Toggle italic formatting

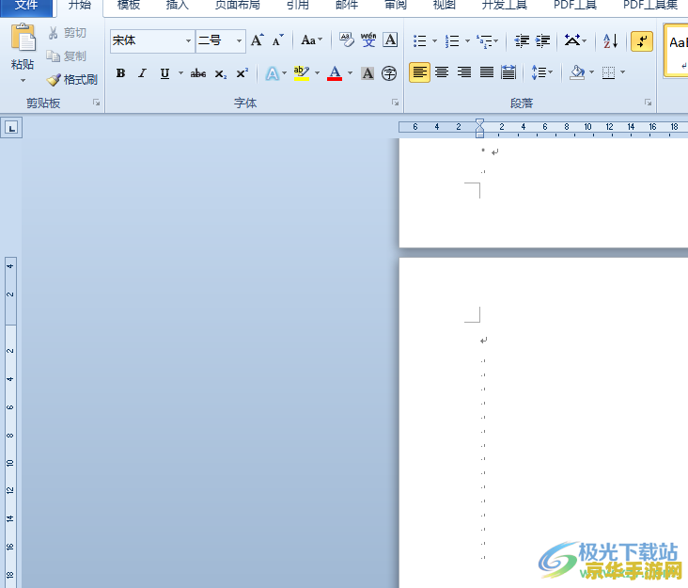coord(142,73)
